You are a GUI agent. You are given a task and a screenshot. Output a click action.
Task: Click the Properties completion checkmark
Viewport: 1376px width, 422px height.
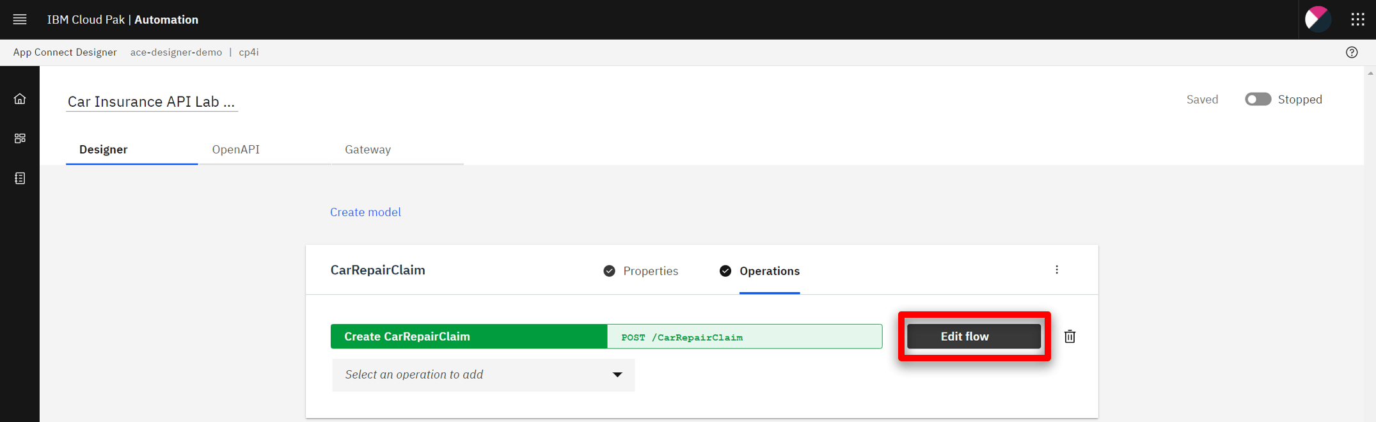[608, 270]
